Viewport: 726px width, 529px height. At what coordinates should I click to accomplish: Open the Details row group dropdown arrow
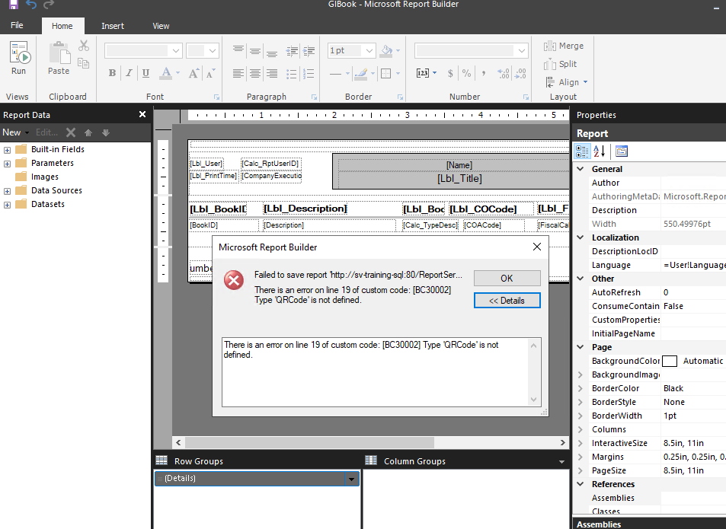point(351,479)
